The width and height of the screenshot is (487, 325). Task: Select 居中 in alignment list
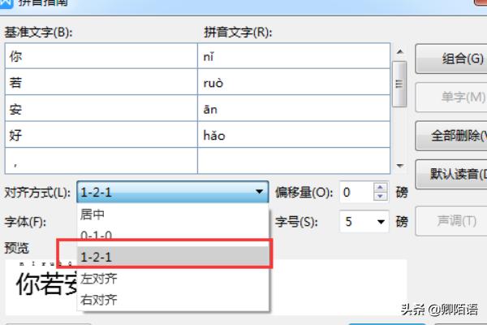(x=173, y=214)
